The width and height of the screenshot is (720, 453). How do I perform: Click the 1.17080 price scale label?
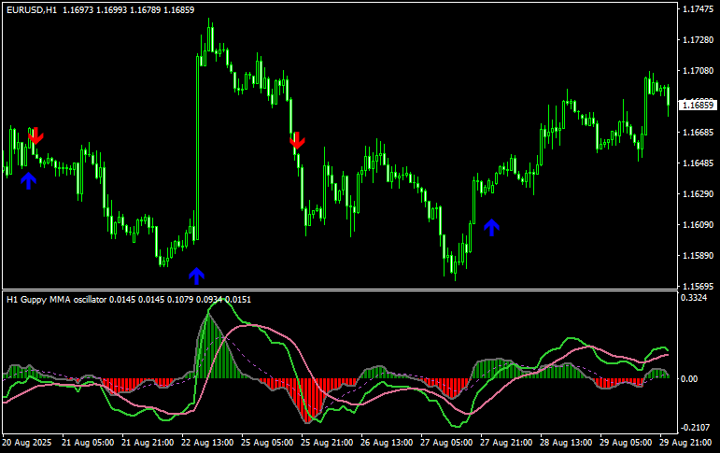[x=698, y=71]
